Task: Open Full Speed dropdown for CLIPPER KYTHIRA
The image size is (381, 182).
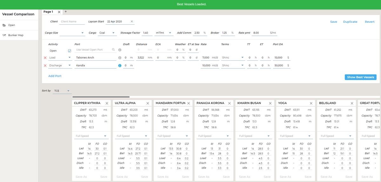Action: coord(92,136)
